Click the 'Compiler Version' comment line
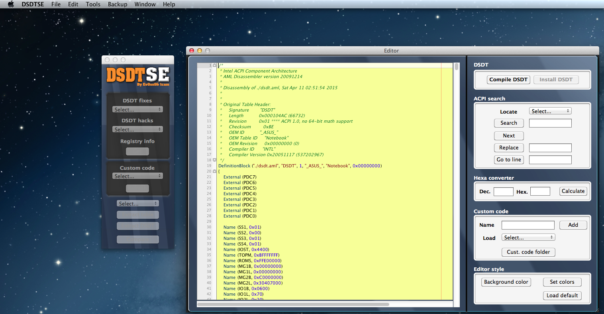The width and height of the screenshot is (604, 314). [272, 155]
